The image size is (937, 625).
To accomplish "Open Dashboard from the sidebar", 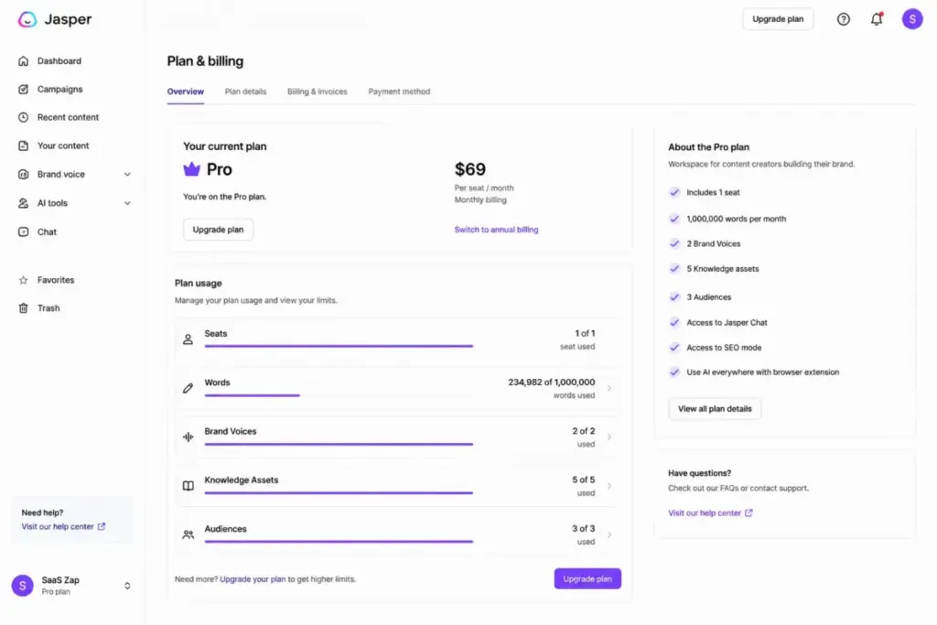I will pos(59,61).
